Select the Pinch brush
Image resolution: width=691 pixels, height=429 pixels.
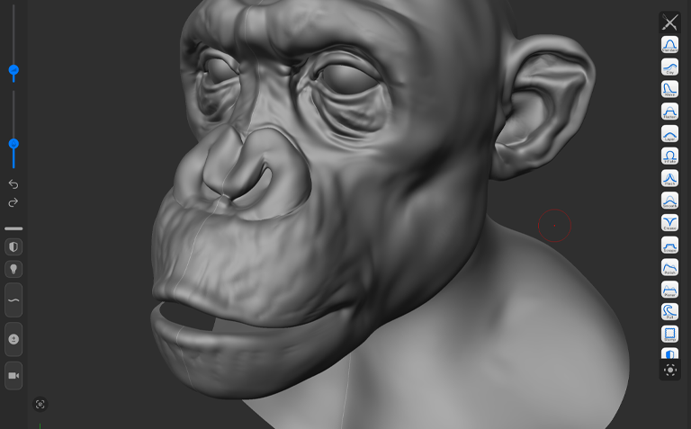[x=669, y=178]
